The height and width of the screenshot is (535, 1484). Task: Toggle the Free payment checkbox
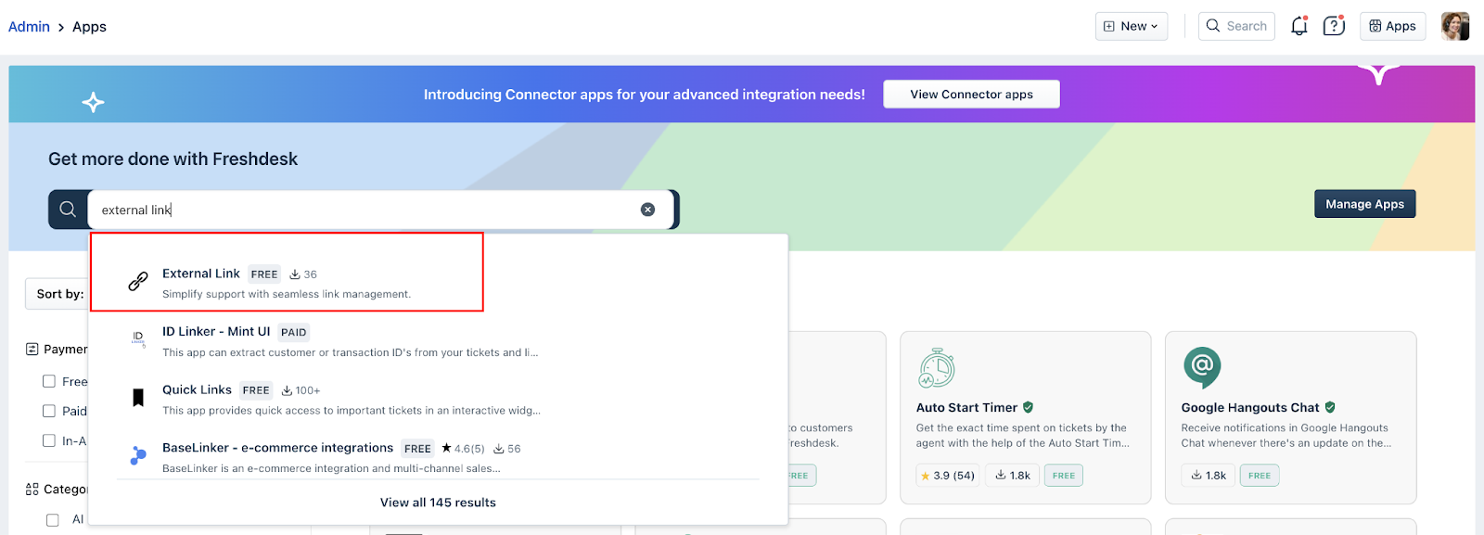point(49,381)
